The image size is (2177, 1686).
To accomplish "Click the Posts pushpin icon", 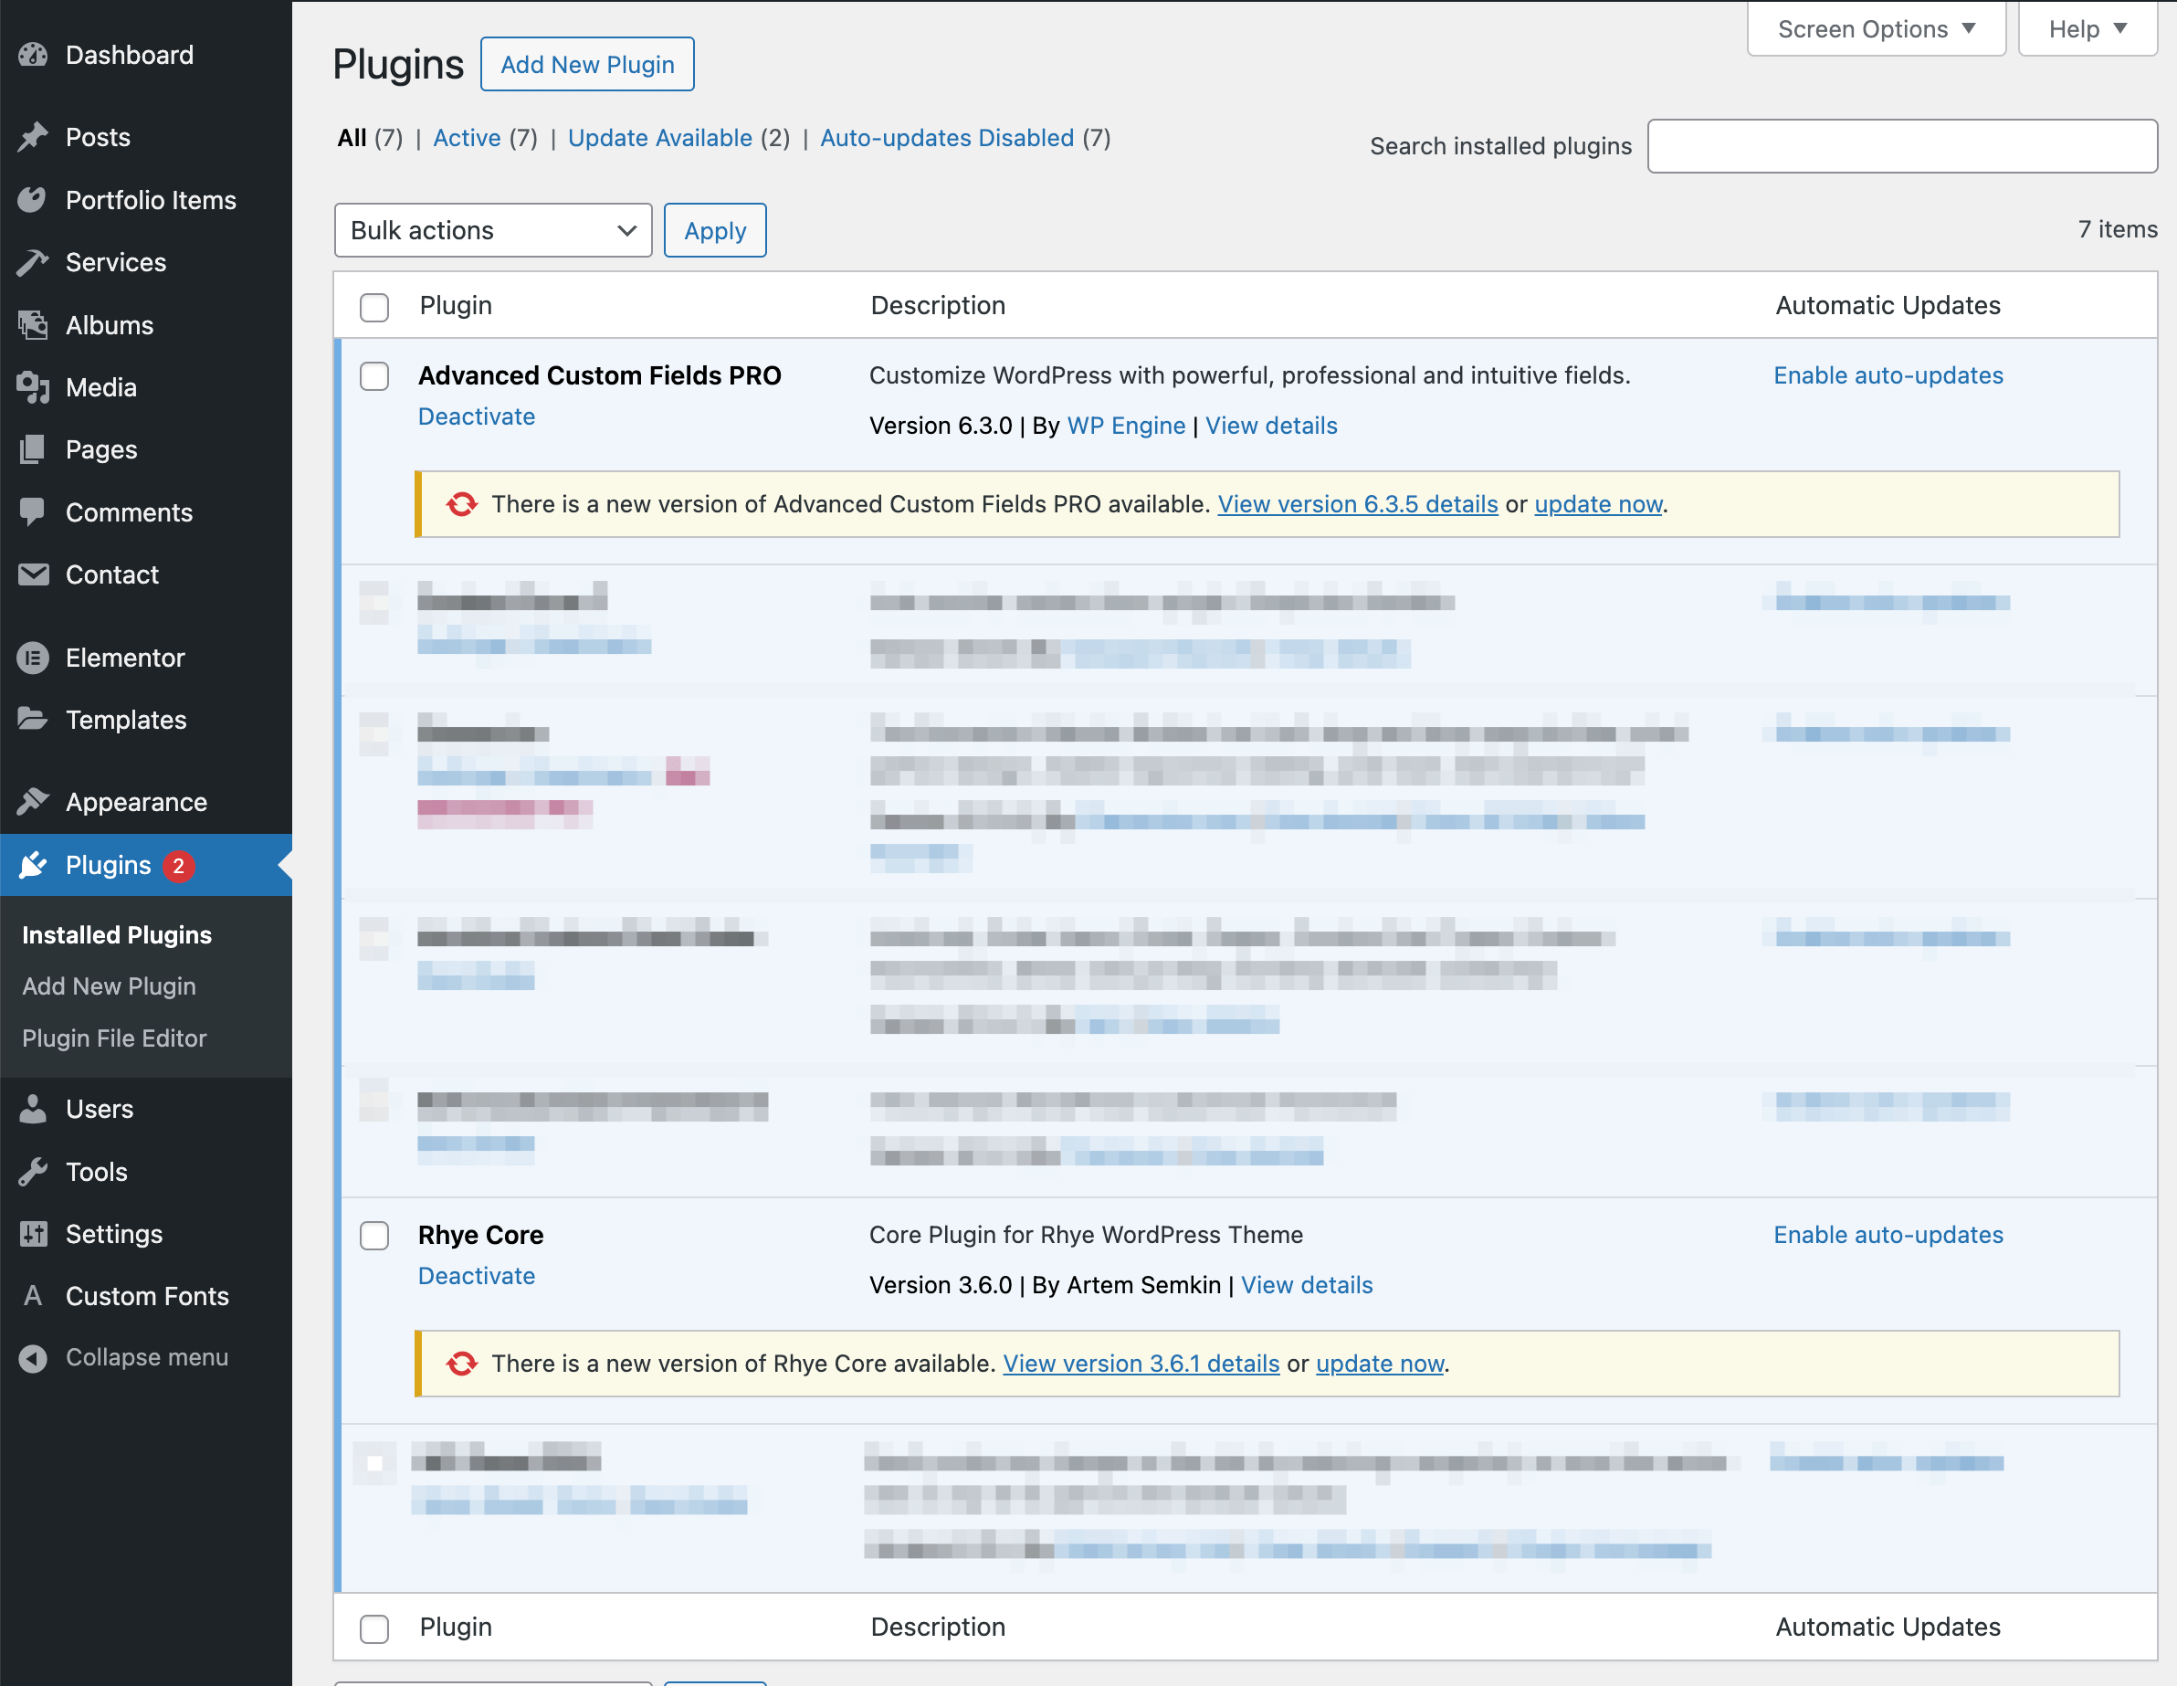I will click(33, 137).
